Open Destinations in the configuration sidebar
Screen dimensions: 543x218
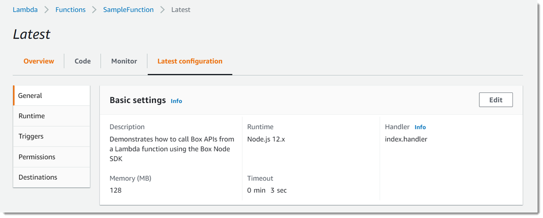click(52, 177)
